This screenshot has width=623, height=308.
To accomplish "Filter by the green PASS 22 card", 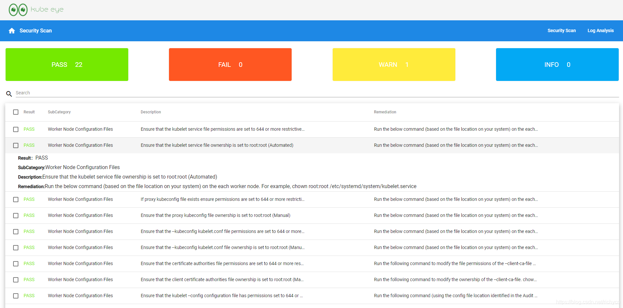I will (x=67, y=65).
